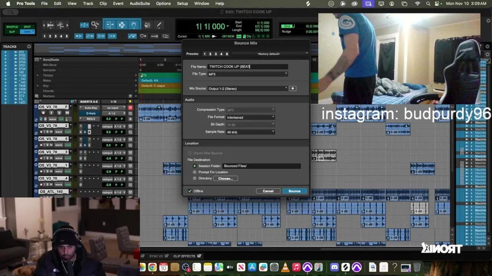Select the Directory radio button
This screenshot has height=276, width=492.
click(x=194, y=178)
